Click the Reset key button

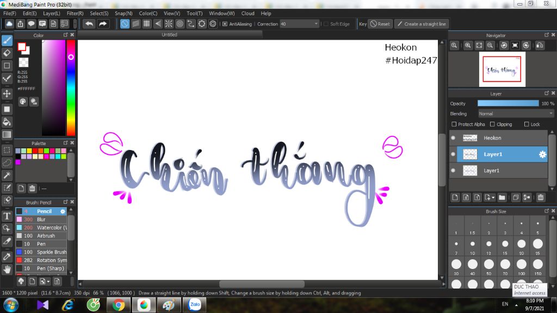(380, 24)
